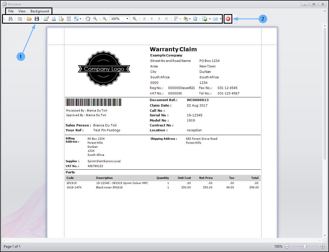Open the File menu
This screenshot has height=252, width=329.
(11, 11)
